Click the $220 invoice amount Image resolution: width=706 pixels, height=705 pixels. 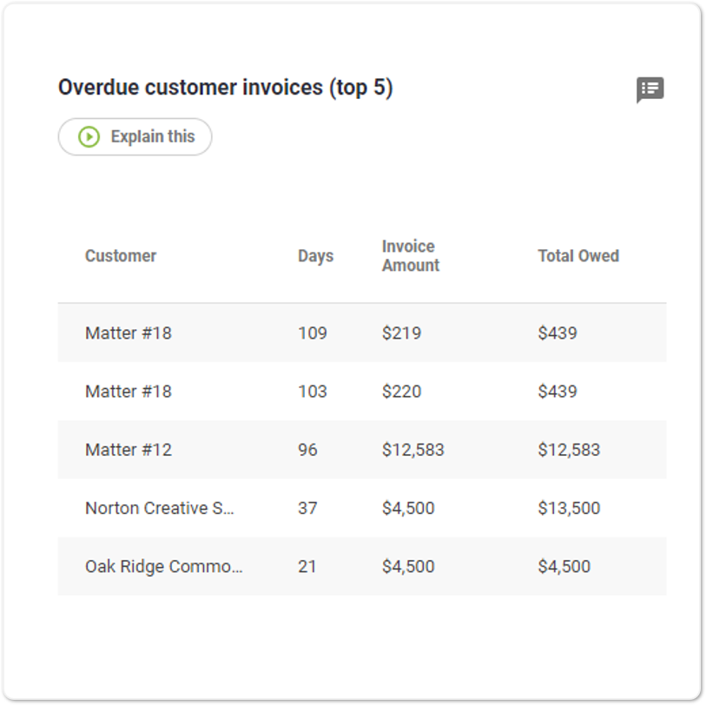[401, 392]
